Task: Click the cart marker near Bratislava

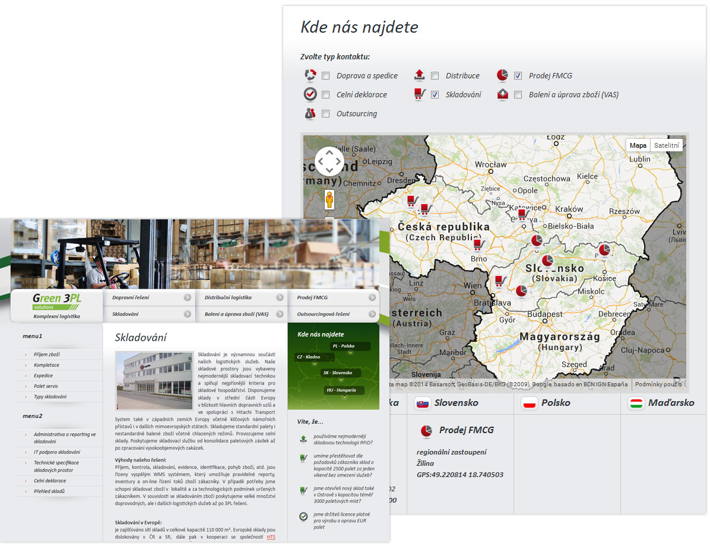Action: coord(499,282)
